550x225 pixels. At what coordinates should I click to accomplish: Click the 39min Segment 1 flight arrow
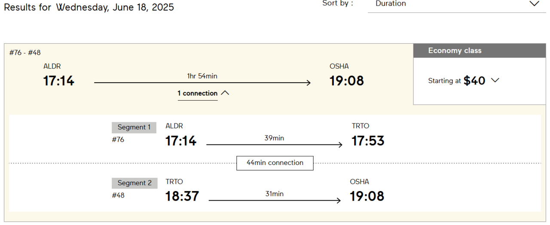pos(274,145)
